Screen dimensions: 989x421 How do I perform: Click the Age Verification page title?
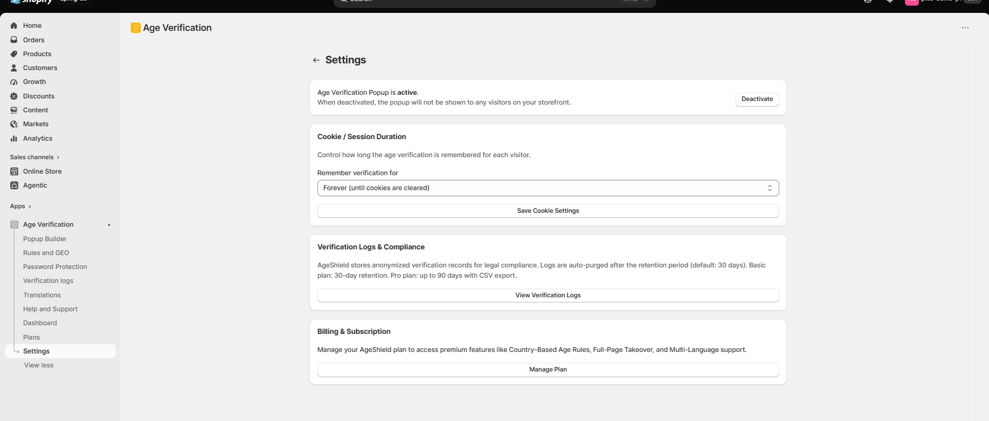177,28
